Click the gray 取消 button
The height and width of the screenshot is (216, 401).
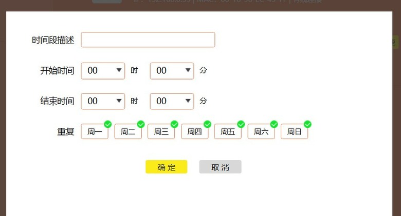coord(220,167)
